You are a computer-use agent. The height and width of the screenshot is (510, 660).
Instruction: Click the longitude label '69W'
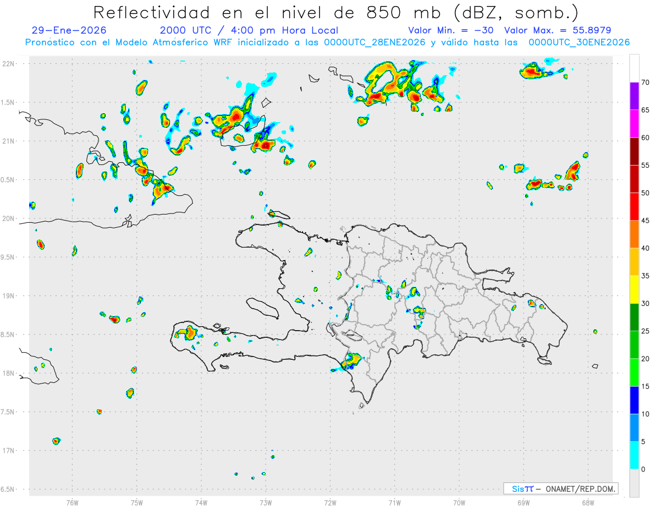point(524,502)
